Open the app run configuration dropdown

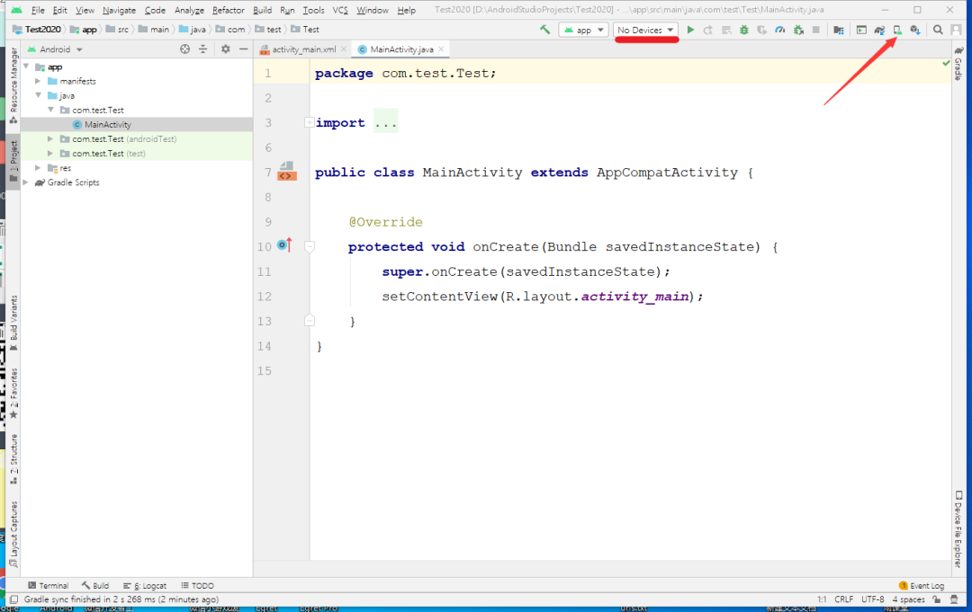[583, 30]
